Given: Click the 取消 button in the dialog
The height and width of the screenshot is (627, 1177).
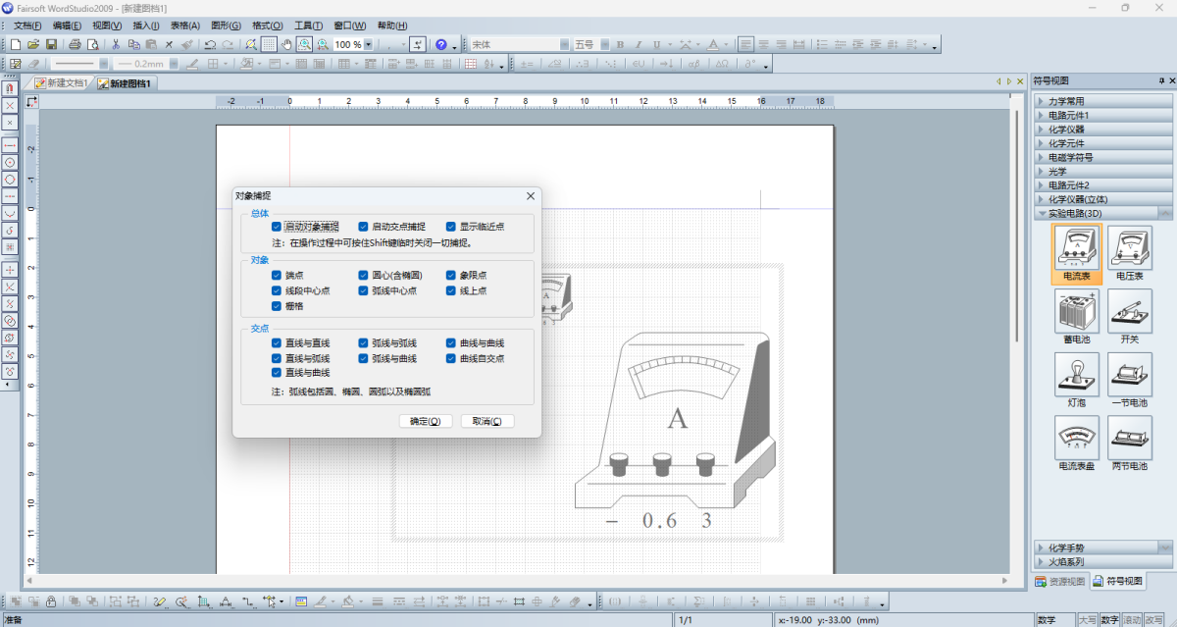Looking at the screenshot, I should 487,420.
